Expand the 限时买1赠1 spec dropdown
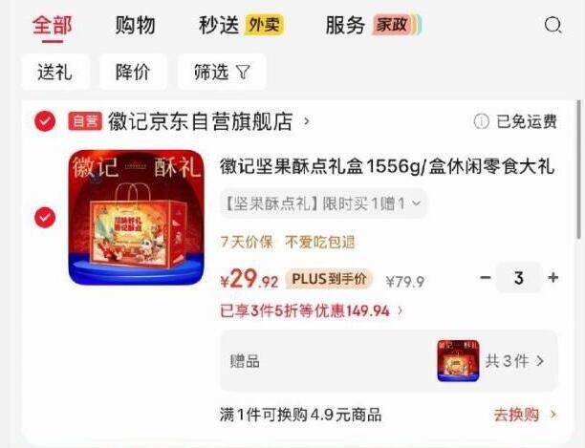 coord(323,203)
